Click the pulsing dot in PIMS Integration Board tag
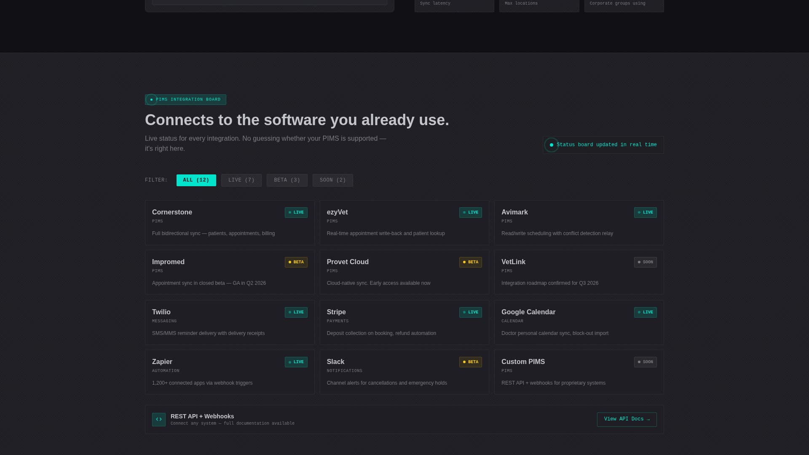 (x=151, y=100)
